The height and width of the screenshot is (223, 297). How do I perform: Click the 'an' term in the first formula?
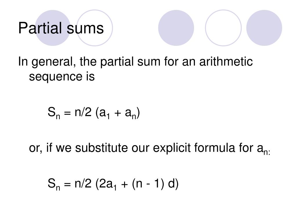(x=131, y=114)
